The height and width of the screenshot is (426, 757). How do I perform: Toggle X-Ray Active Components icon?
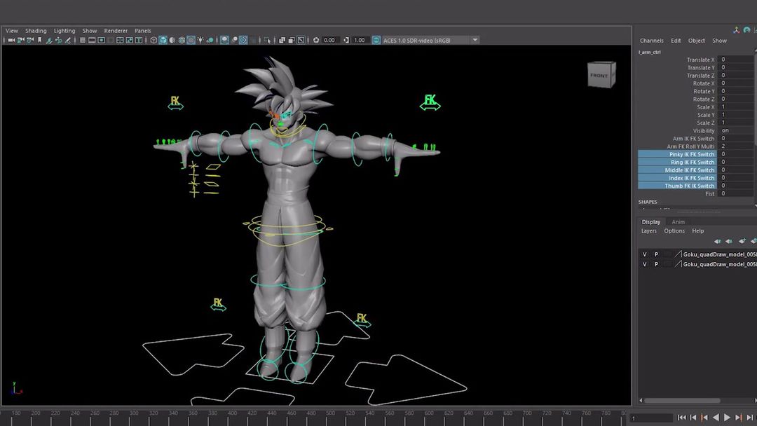pos(291,40)
